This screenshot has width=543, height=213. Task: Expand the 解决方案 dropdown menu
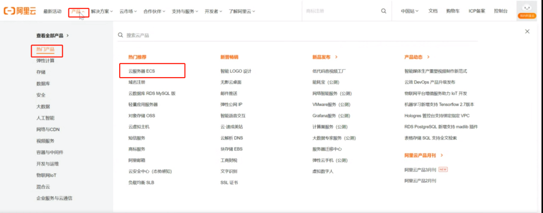coord(102,12)
